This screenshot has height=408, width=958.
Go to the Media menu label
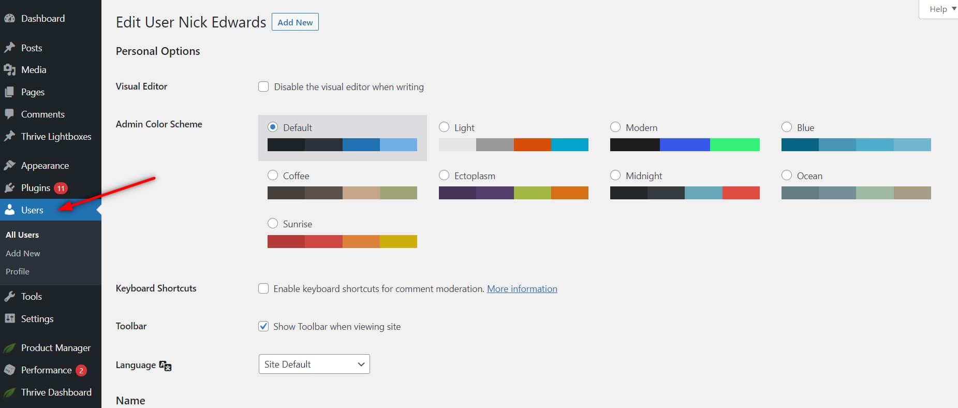34,69
